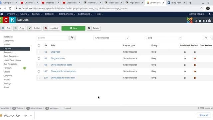Click Log out in the footer

pos(66,108)
